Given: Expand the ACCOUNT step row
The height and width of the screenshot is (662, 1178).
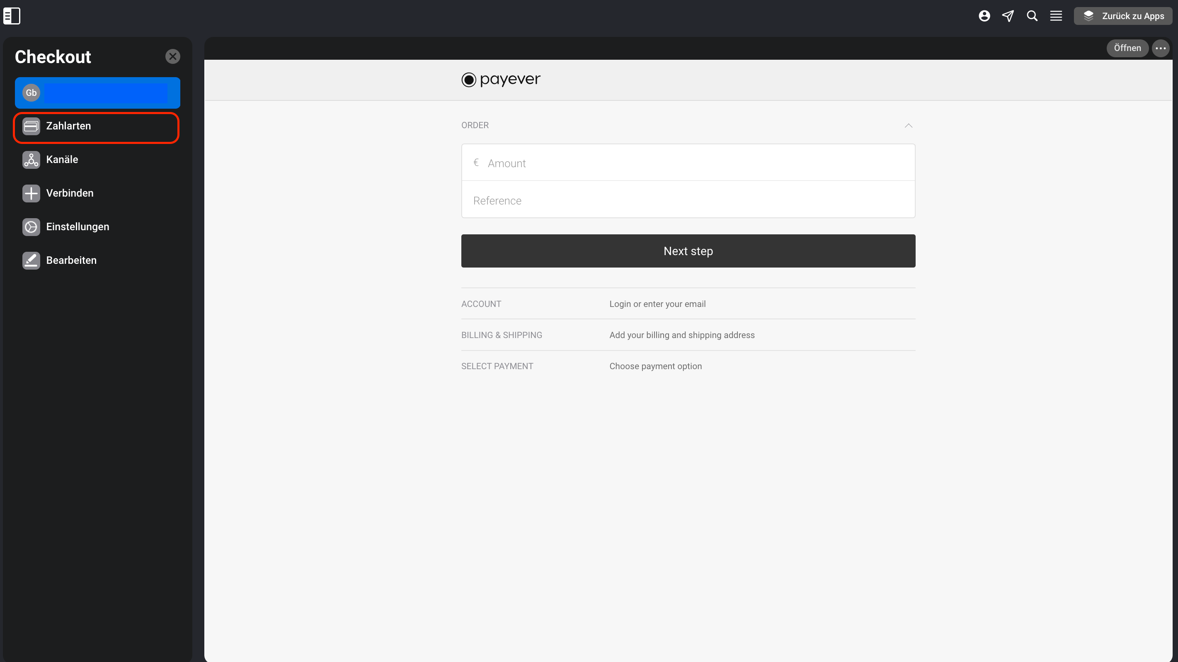Looking at the screenshot, I should tap(688, 304).
